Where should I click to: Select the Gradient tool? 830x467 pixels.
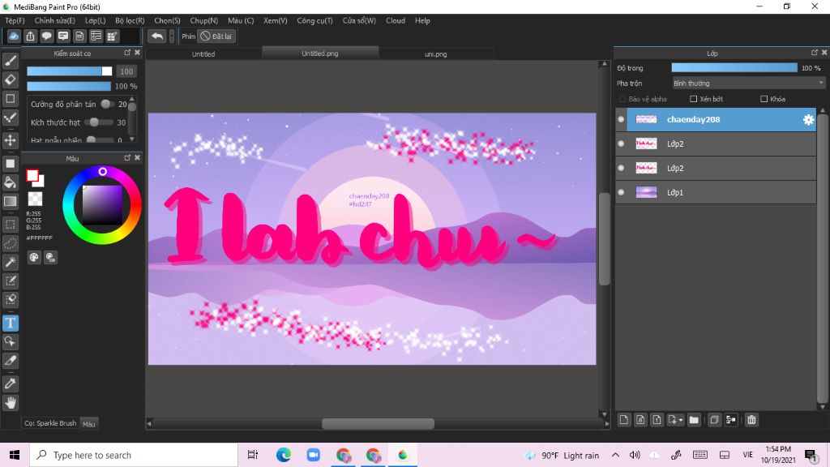tap(10, 201)
